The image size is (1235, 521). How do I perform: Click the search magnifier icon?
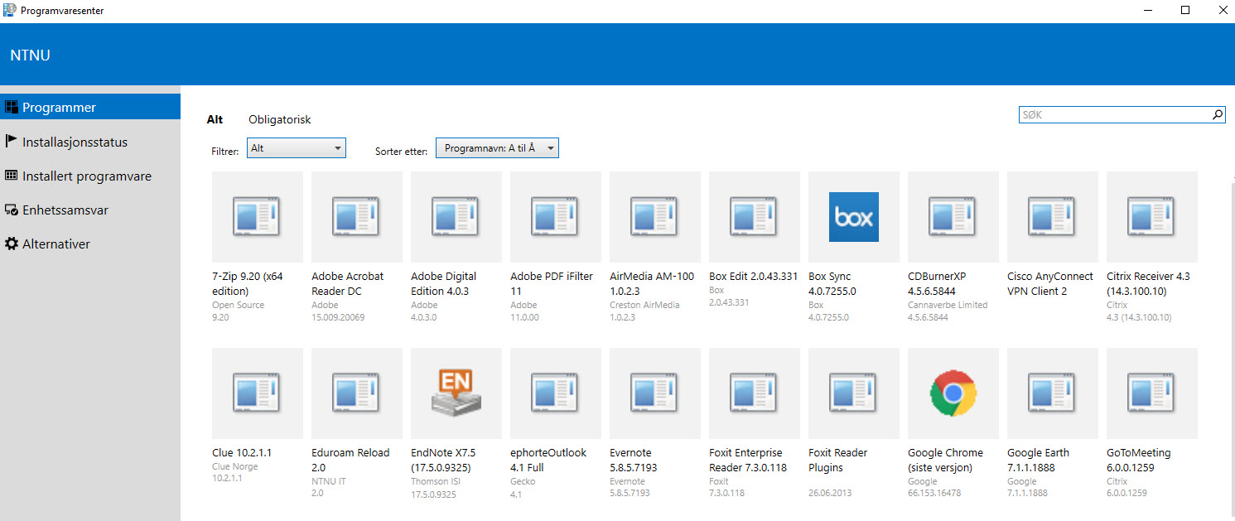pos(1218,115)
